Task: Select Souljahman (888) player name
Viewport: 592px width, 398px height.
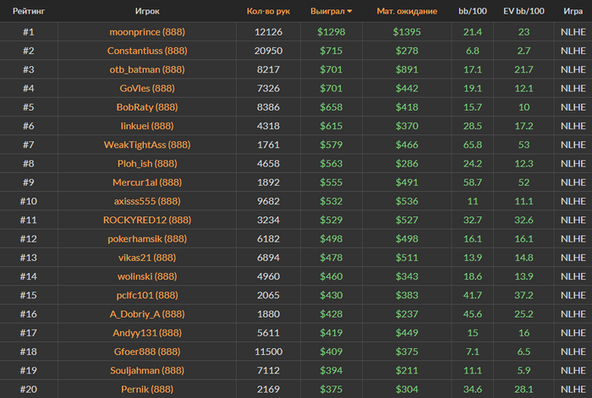Action: click(x=147, y=370)
